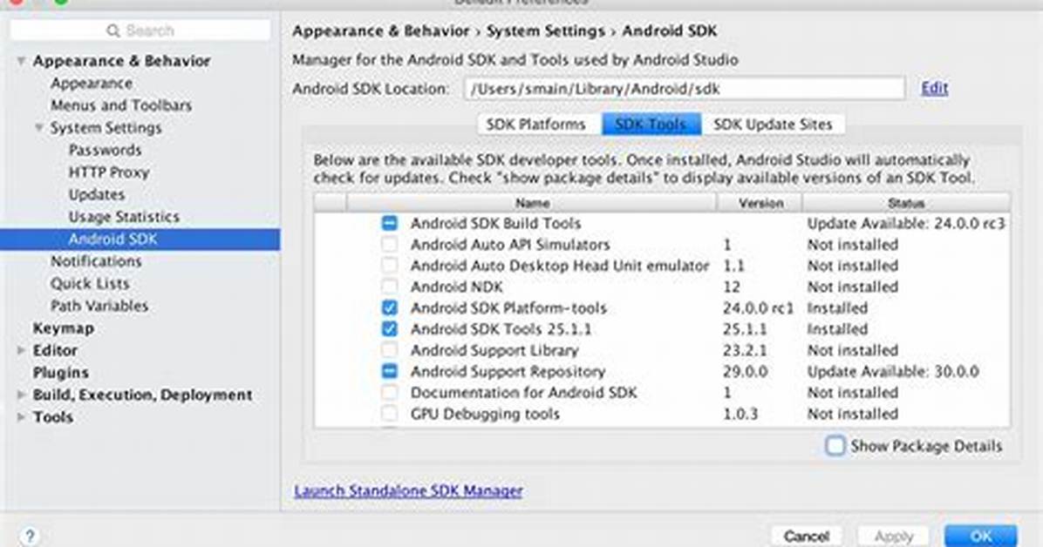Click Android NDK version '12' cell

pos(732,287)
